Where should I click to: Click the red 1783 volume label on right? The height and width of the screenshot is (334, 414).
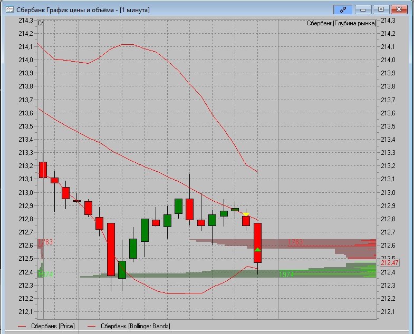(x=295, y=242)
